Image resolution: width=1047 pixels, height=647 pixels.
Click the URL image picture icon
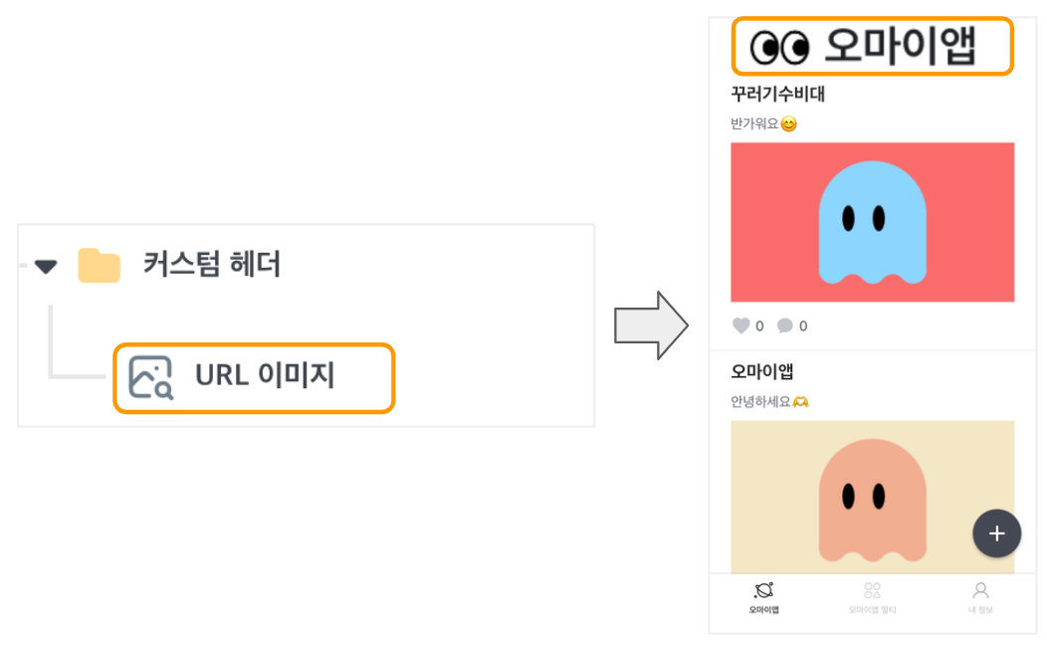151,377
